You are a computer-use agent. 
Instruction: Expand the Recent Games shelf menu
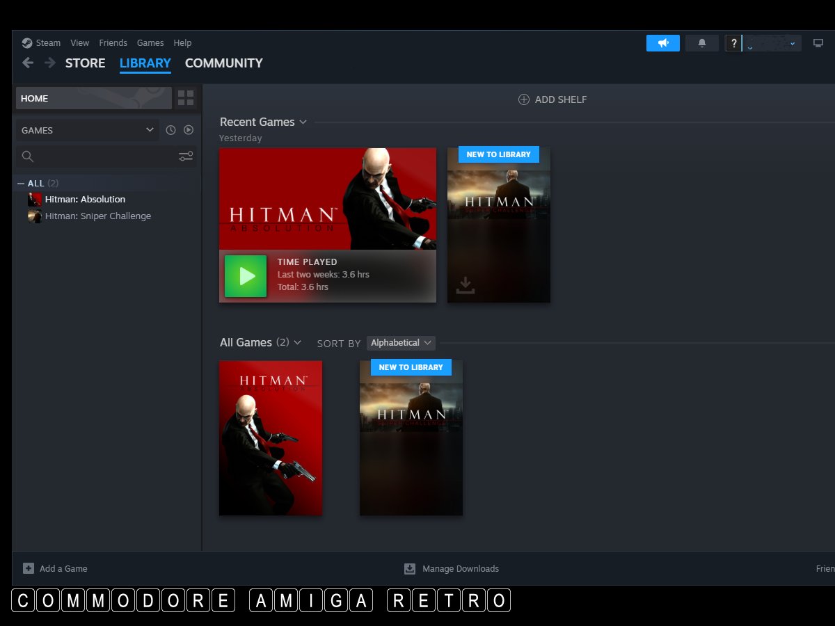coord(303,122)
